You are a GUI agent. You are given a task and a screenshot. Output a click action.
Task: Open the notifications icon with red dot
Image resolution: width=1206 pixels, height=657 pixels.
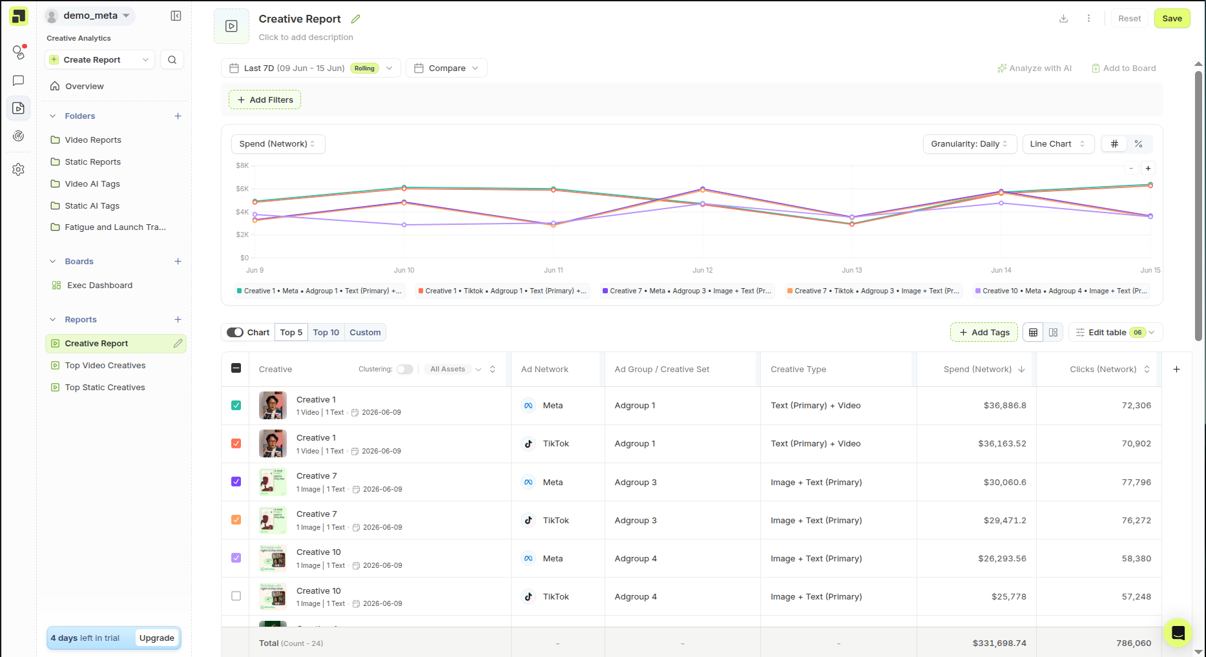pyautogui.click(x=19, y=52)
